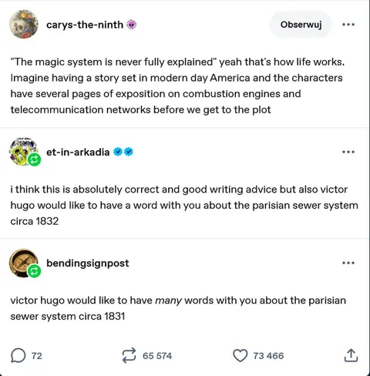Viewport: 370px width, 376px height.
Task: View carys-the-ninth's skull flower avatar
Action: point(24,25)
